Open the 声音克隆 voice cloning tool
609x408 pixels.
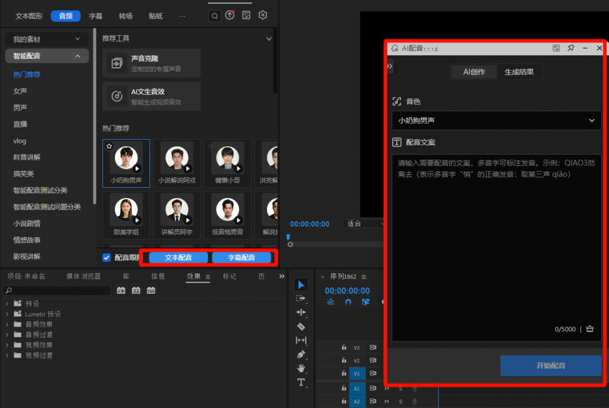pyautogui.click(x=151, y=63)
